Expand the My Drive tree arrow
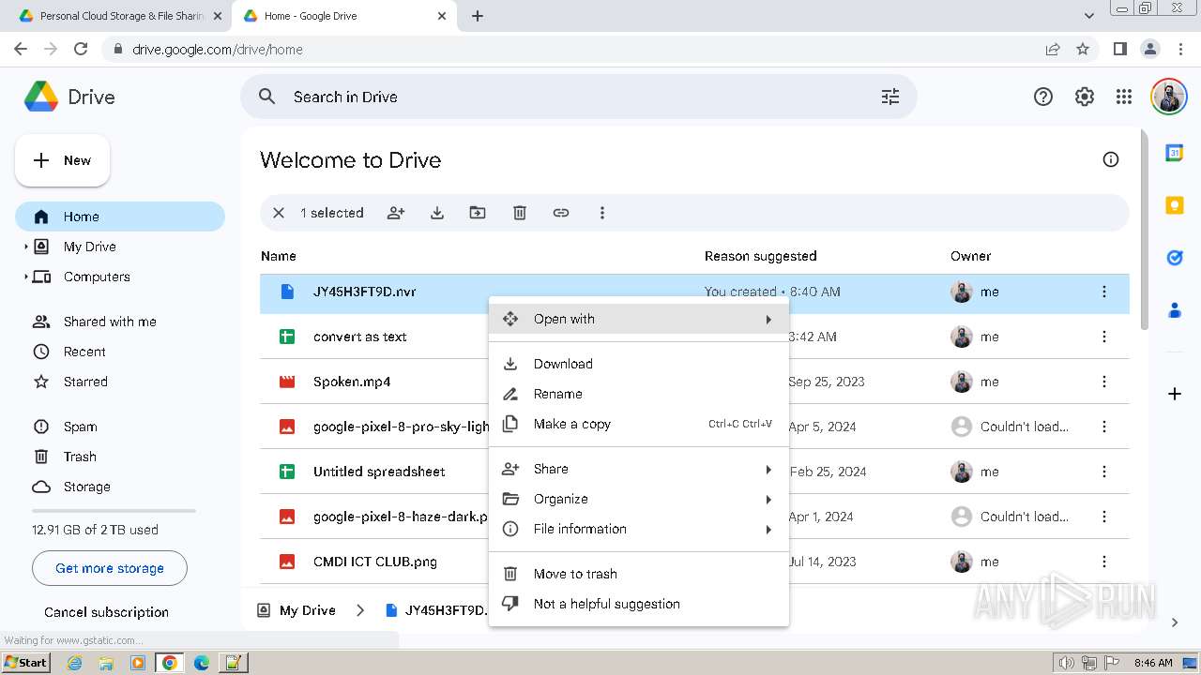This screenshot has width=1201, height=675. point(25,247)
